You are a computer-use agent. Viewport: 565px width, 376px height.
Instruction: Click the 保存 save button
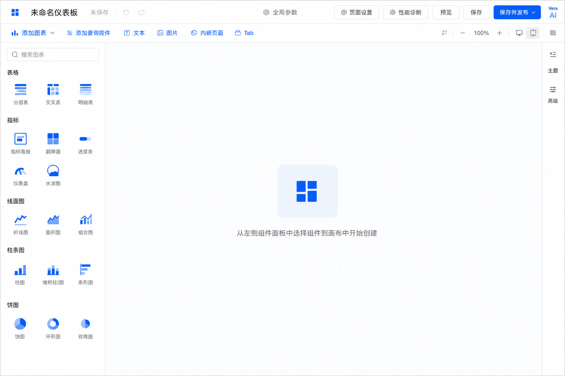click(476, 12)
